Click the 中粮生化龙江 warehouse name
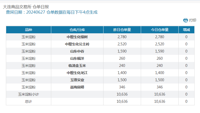The image size is (200, 113). (77, 73)
